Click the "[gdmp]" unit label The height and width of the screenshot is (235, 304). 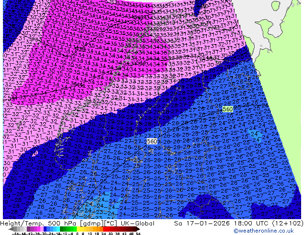tap(91, 223)
